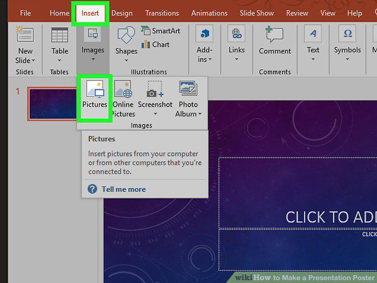The height and width of the screenshot is (283, 377).
Task: Expand the Shapes dropdown arrow
Action: (x=126, y=60)
